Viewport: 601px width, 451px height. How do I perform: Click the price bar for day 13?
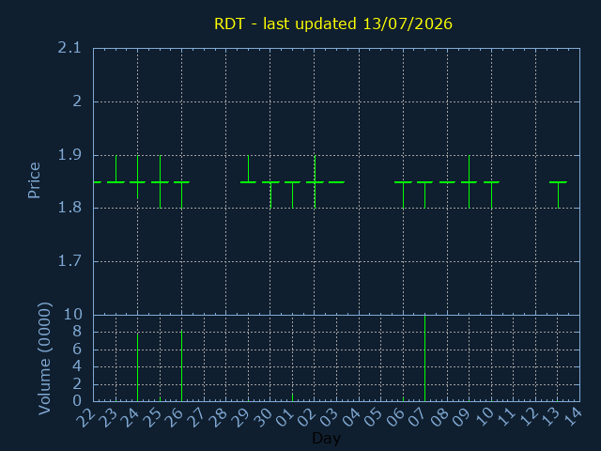tap(559, 194)
